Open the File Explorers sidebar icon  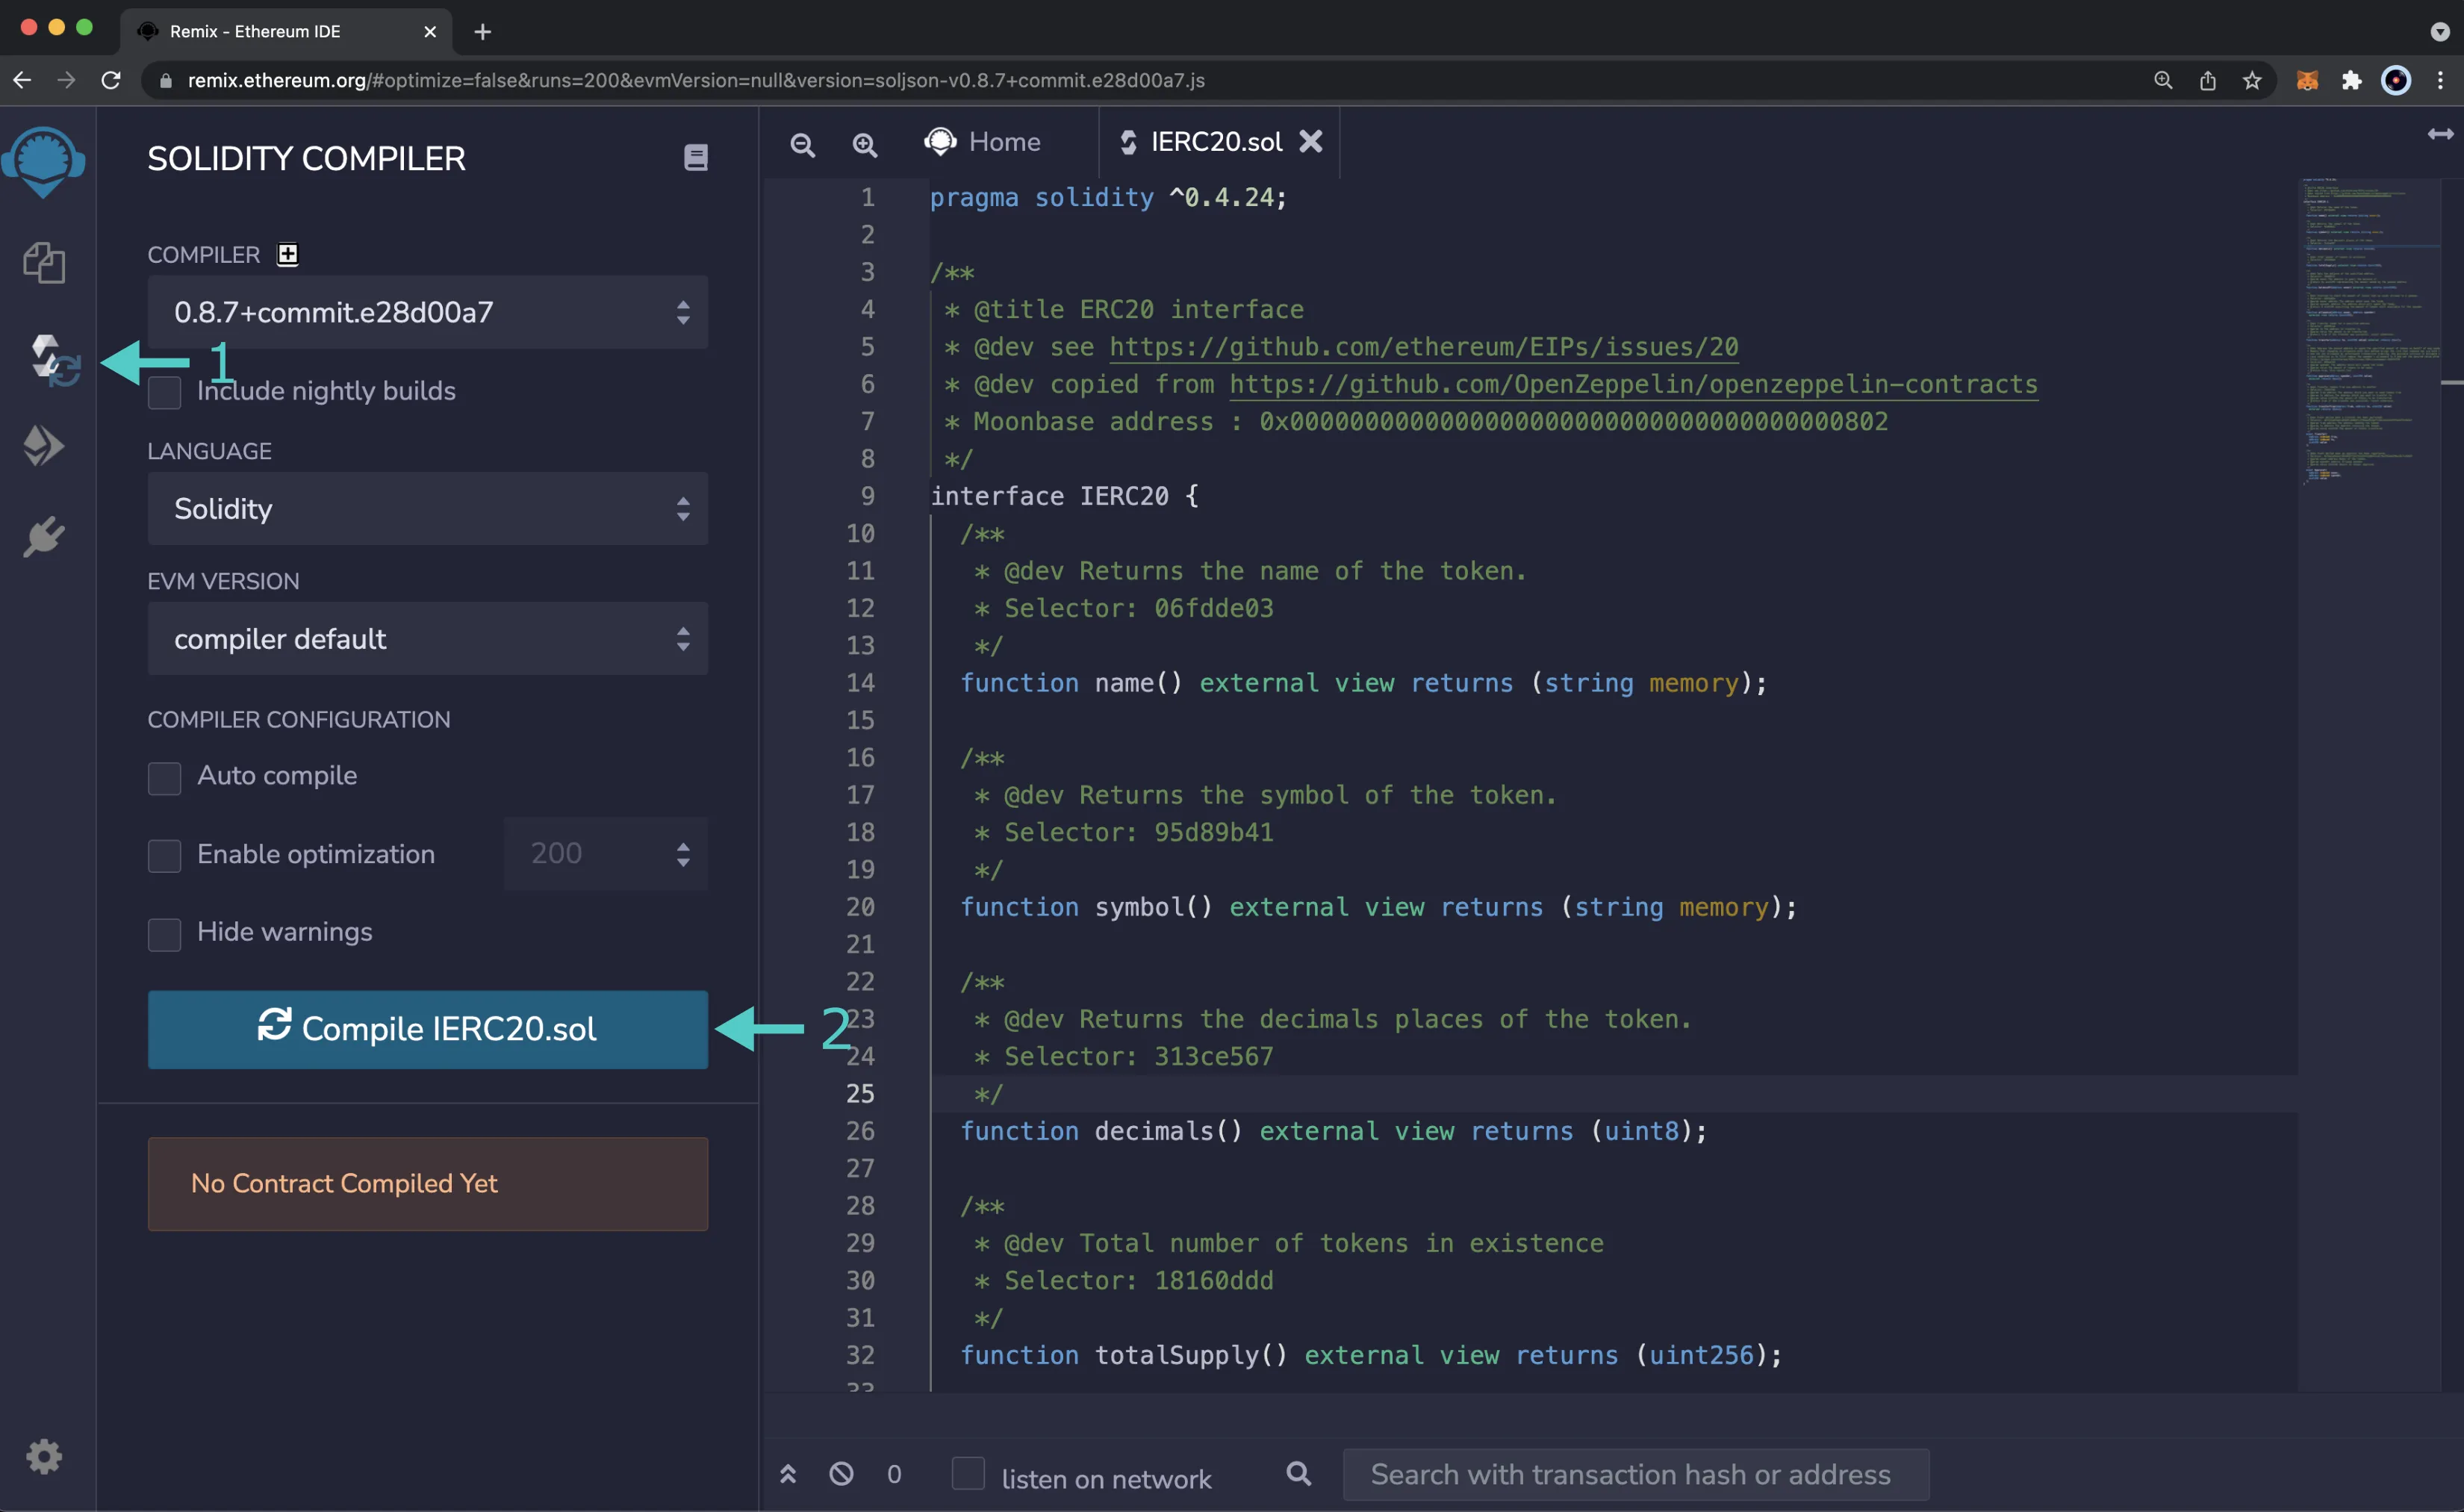(x=44, y=263)
